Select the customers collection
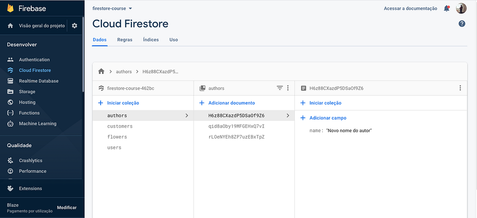Image resolution: width=477 pixels, height=218 pixels. point(120,126)
